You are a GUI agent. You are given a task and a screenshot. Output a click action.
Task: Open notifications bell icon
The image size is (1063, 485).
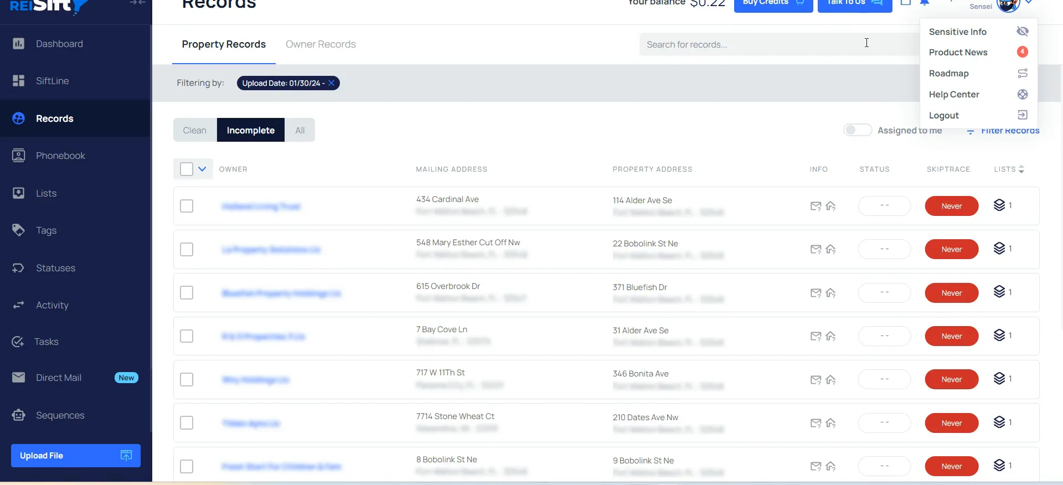(925, 2)
